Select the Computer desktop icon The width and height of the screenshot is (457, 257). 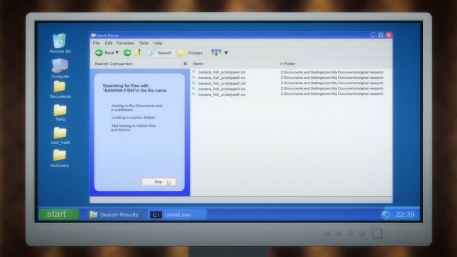pos(60,66)
